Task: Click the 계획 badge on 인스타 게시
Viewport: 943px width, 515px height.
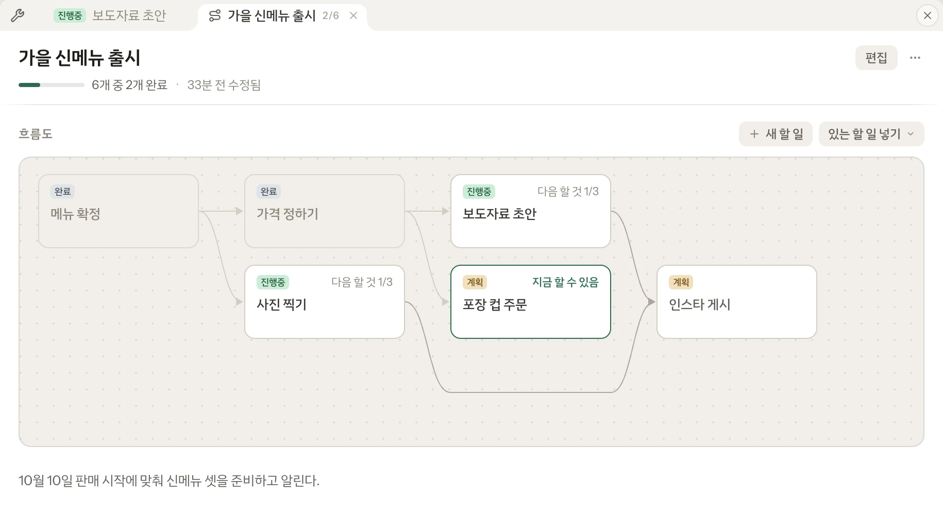Action: point(681,282)
